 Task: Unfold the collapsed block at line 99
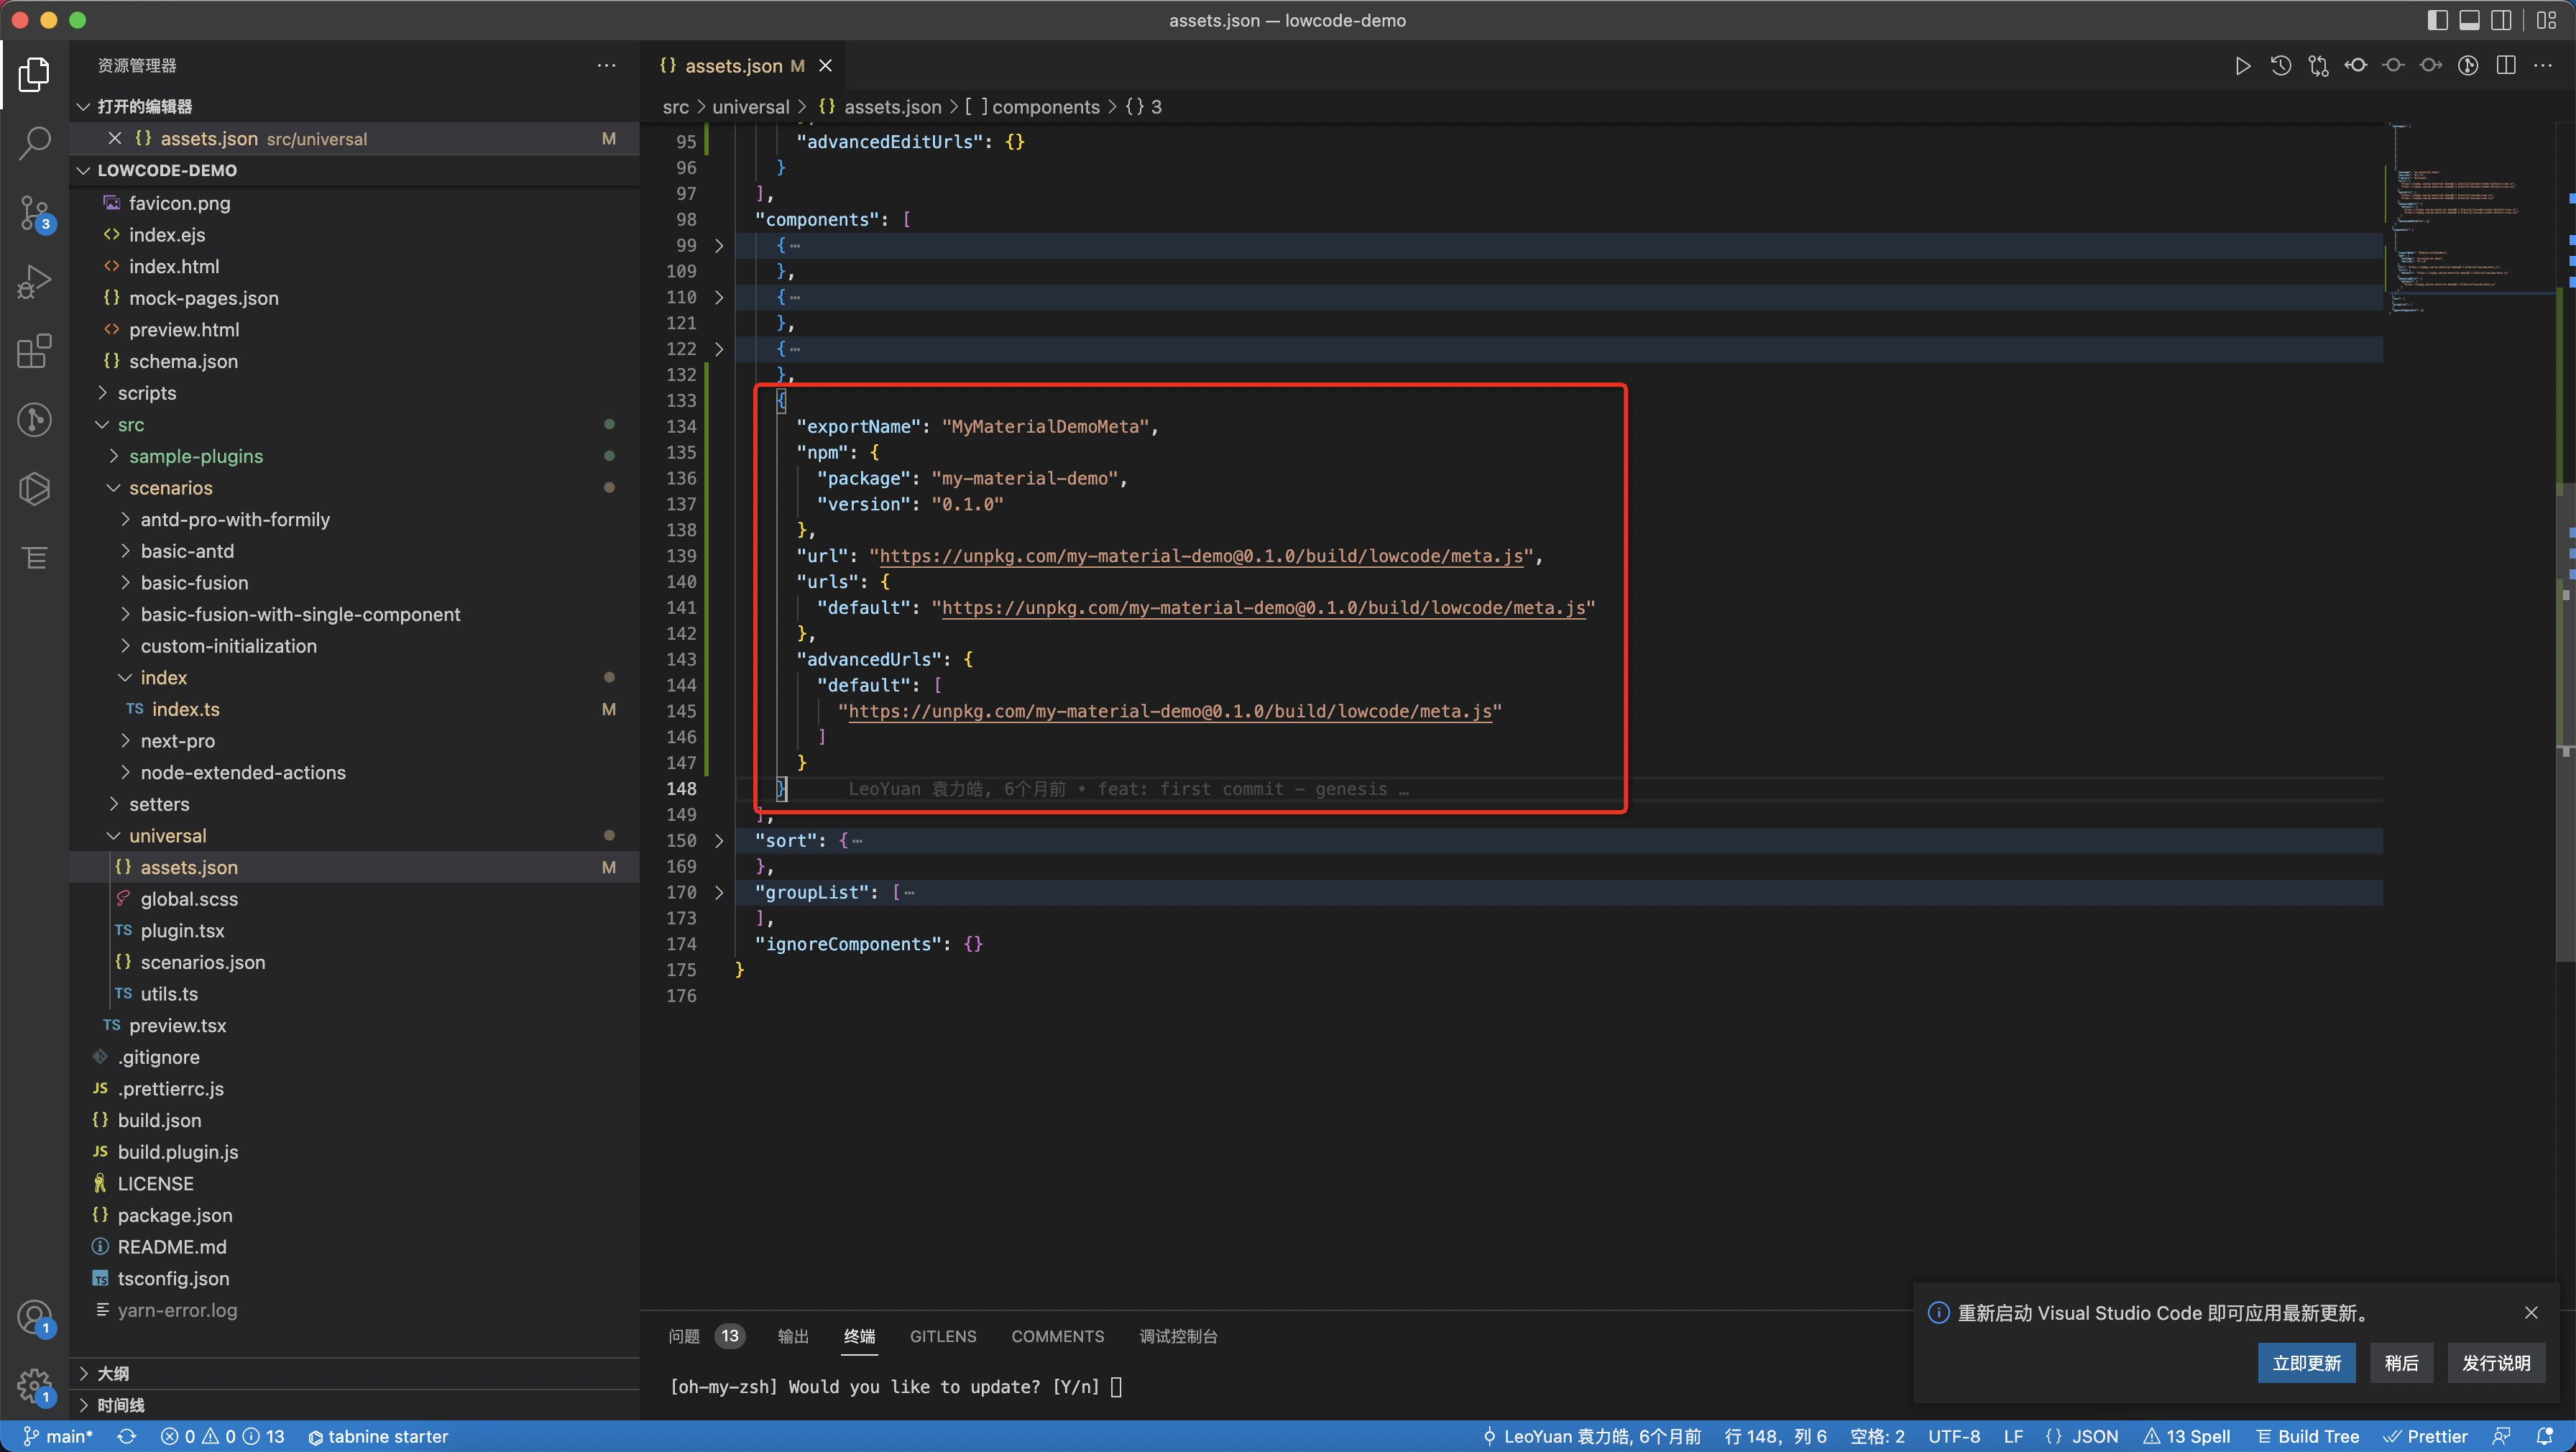[x=718, y=245]
